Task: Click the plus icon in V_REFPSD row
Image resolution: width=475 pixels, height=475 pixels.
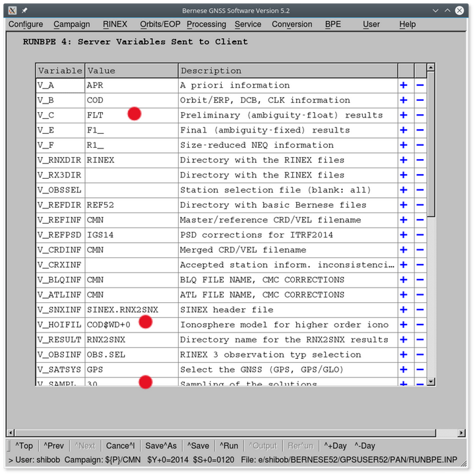Action: click(x=404, y=235)
